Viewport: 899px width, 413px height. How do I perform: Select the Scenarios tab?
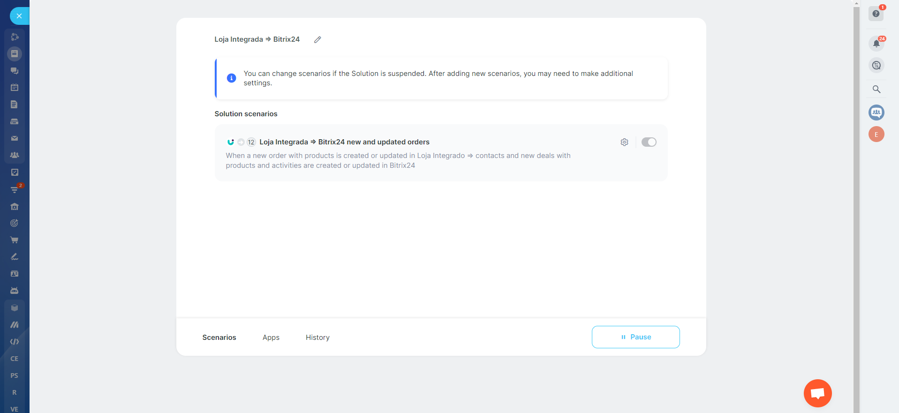[219, 338]
